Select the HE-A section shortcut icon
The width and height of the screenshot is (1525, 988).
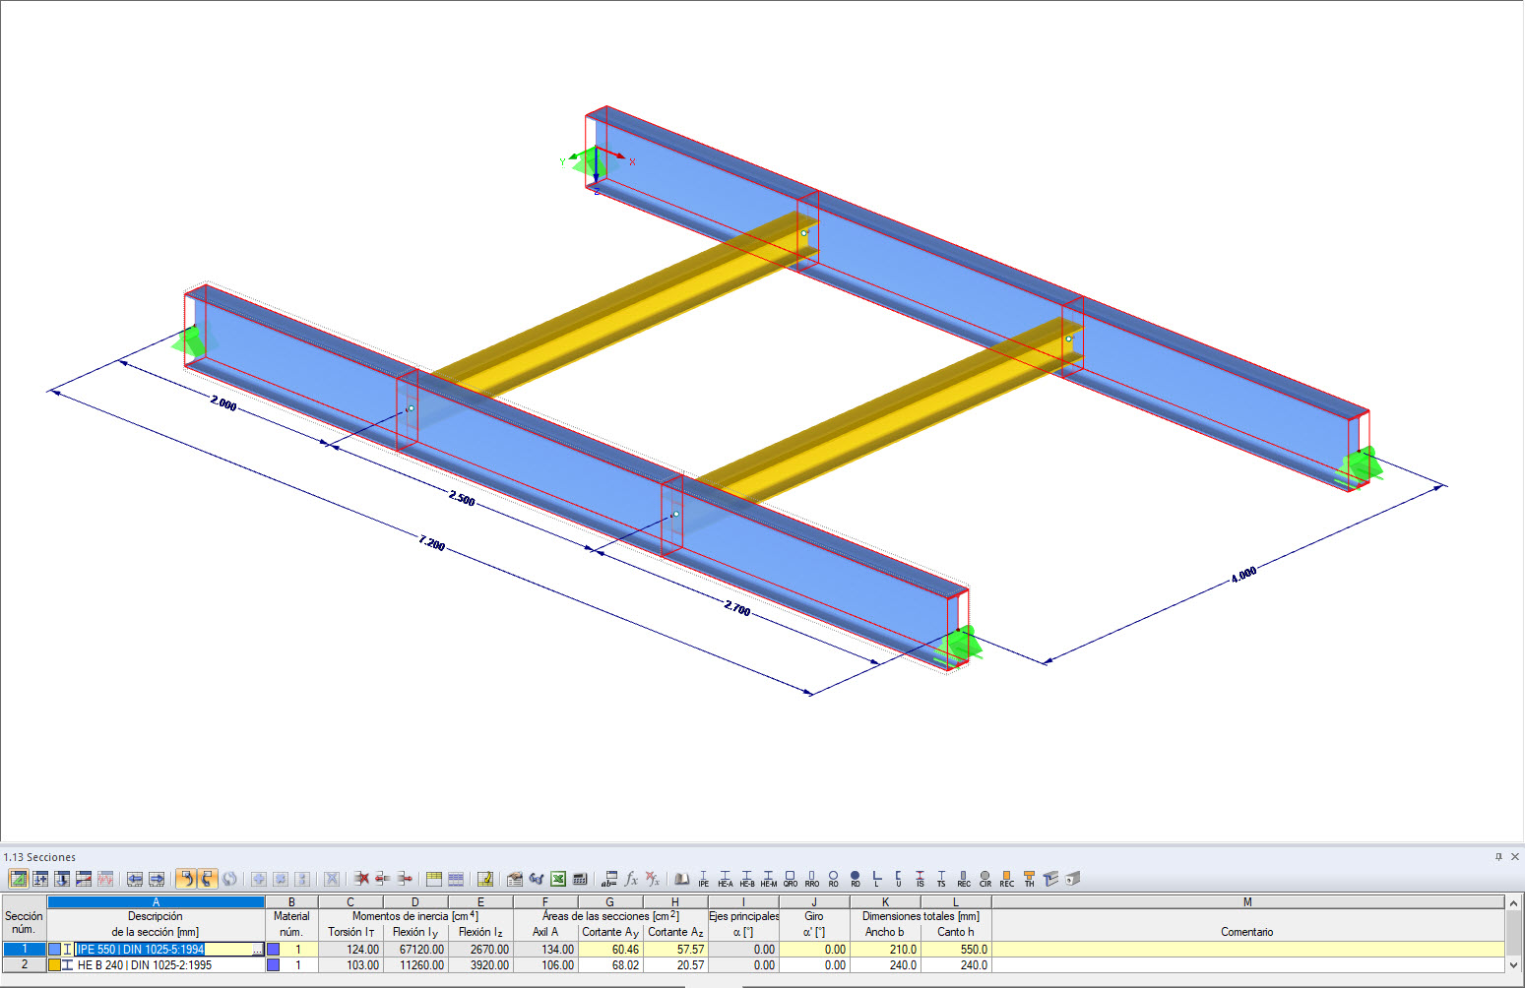pos(726,879)
